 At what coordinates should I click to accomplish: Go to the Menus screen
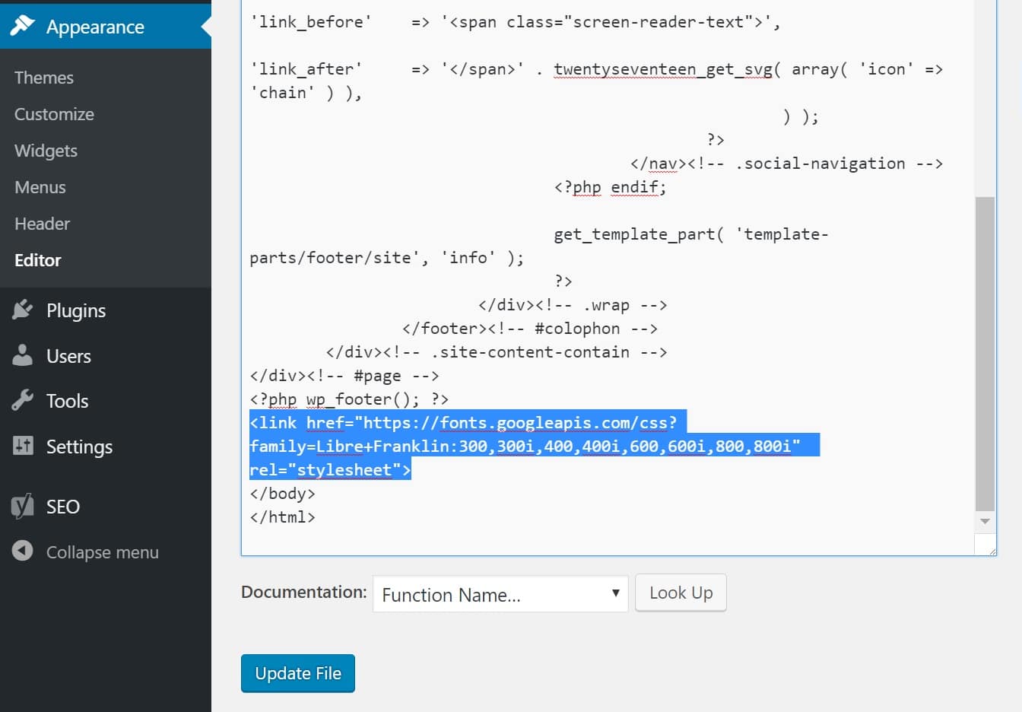[40, 187]
